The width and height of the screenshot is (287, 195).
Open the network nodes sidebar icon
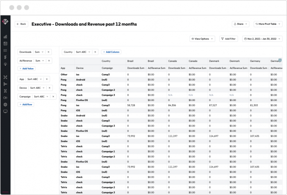[5, 77]
